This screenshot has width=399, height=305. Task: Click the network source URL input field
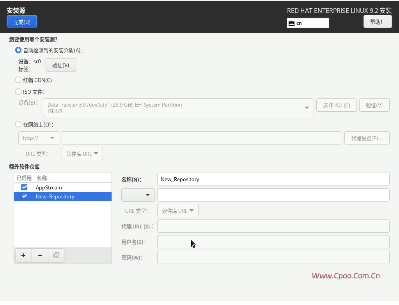click(202, 138)
